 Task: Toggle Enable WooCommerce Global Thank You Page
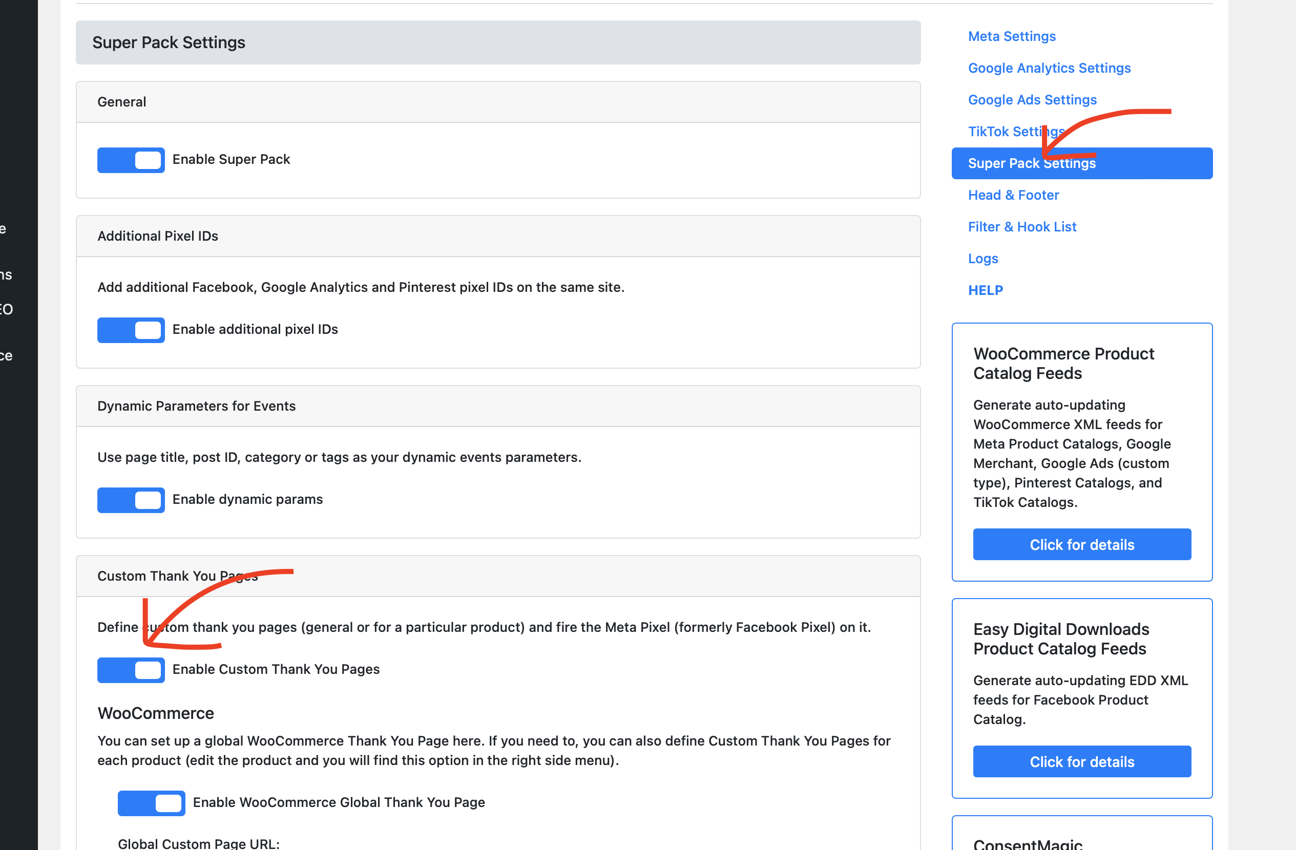click(152, 803)
